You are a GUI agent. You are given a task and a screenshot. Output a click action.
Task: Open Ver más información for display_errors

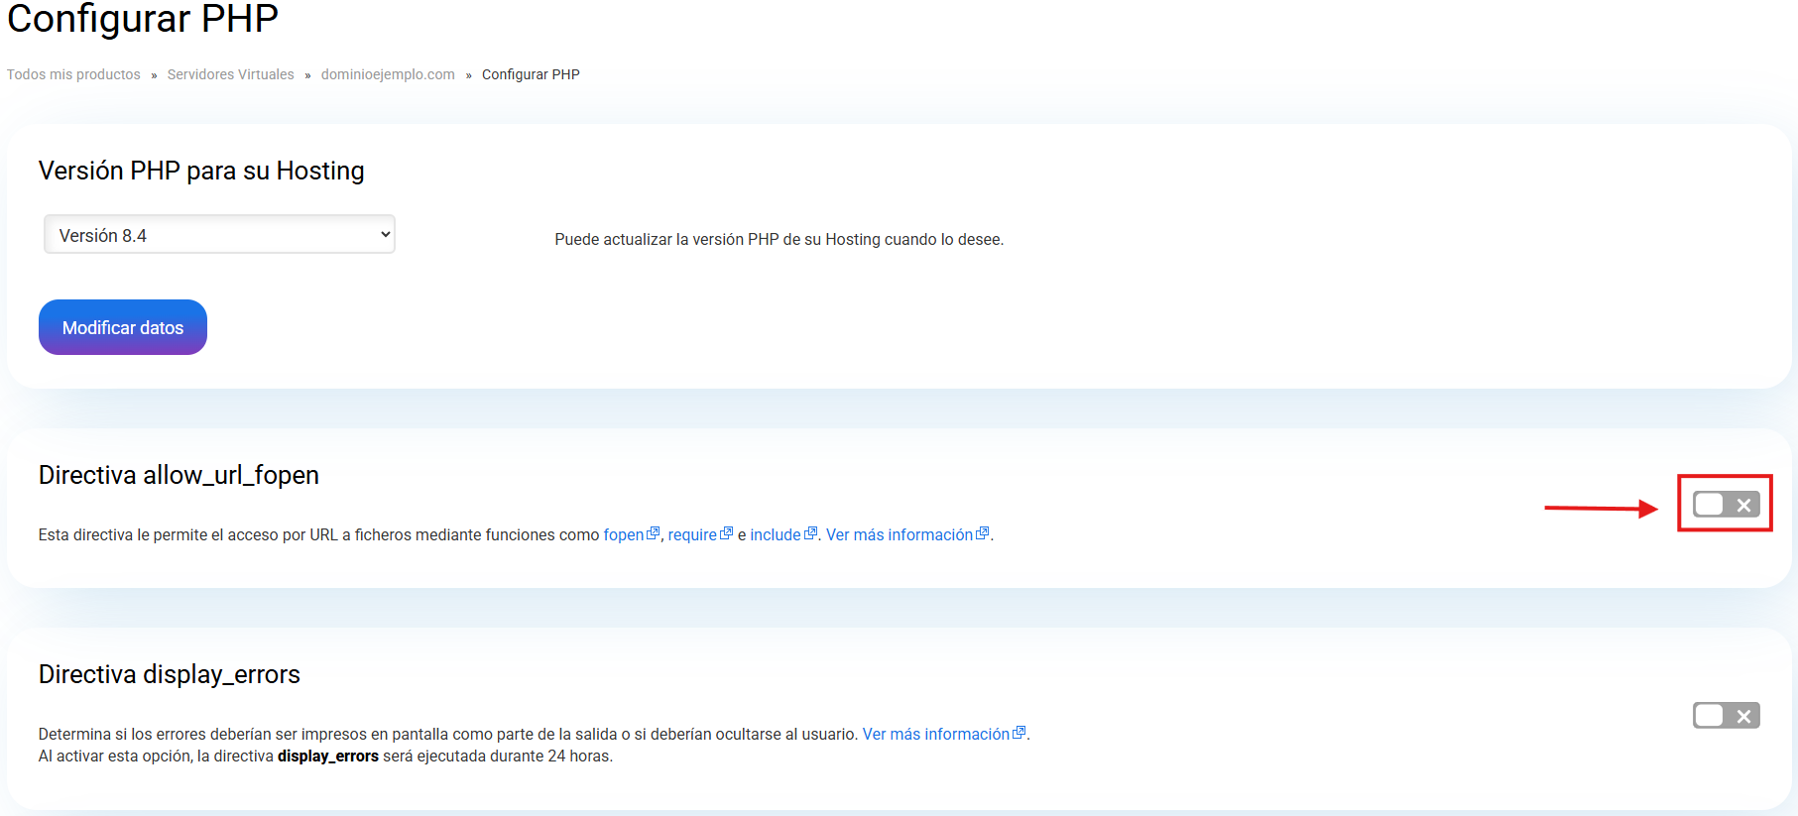point(935,735)
